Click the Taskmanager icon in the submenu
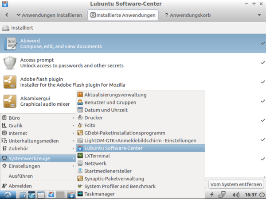 tap(80, 194)
